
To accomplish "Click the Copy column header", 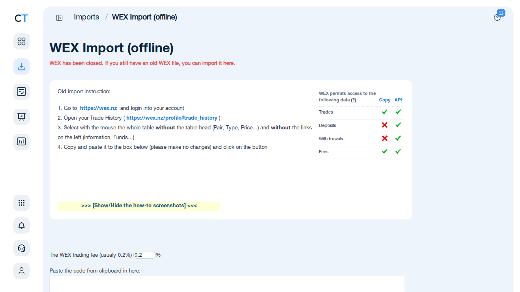I will 385,100.
